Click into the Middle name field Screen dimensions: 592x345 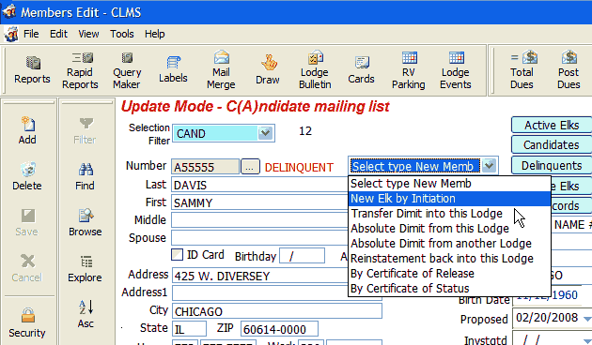pos(259,220)
